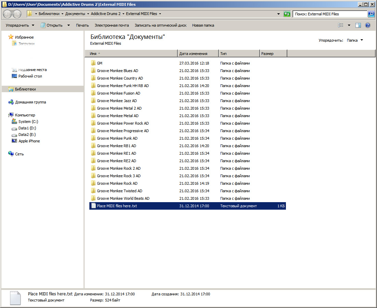Create a folder with Новая папка

[203, 25]
